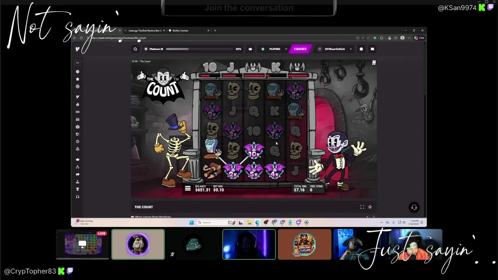Click the 10x bat multiplier symbol
This screenshot has height=280, width=498.
[254, 151]
